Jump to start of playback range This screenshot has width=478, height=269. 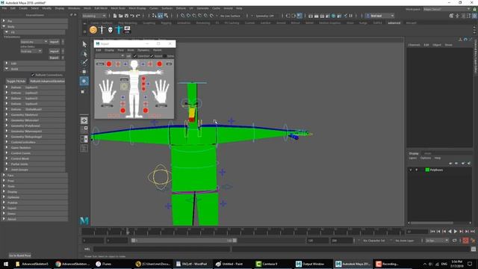coord(432,232)
